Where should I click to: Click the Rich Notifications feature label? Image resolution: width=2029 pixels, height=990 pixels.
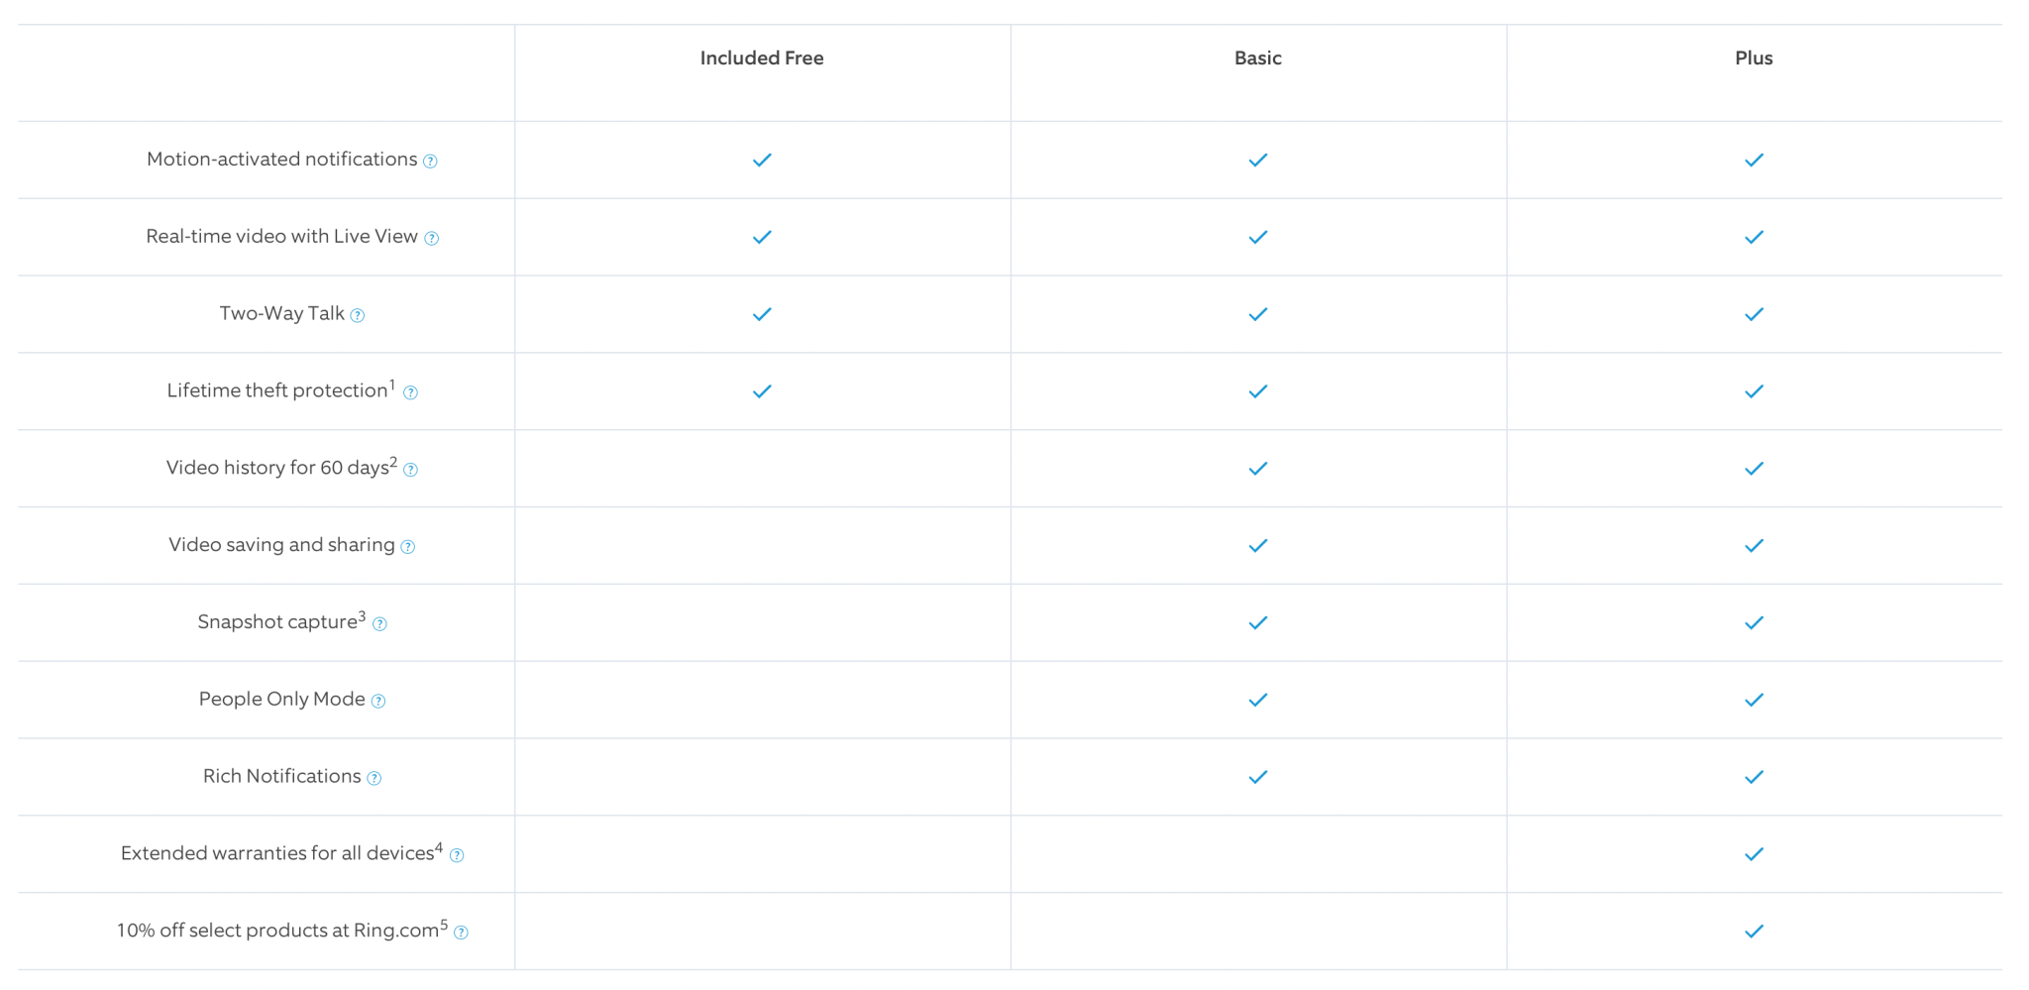tap(281, 776)
